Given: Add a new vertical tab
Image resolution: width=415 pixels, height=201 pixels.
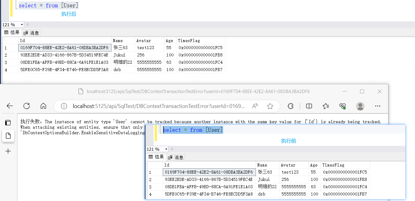Looking at the screenshot, I should click(x=8, y=151).
